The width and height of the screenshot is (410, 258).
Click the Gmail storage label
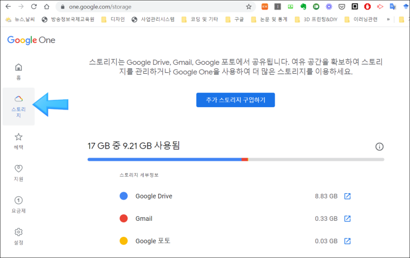click(x=144, y=219)
